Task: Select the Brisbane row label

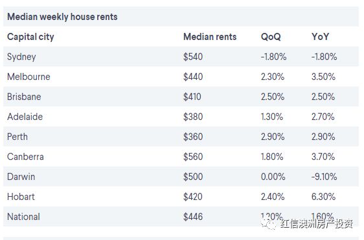Action: [x=24, y=97]
